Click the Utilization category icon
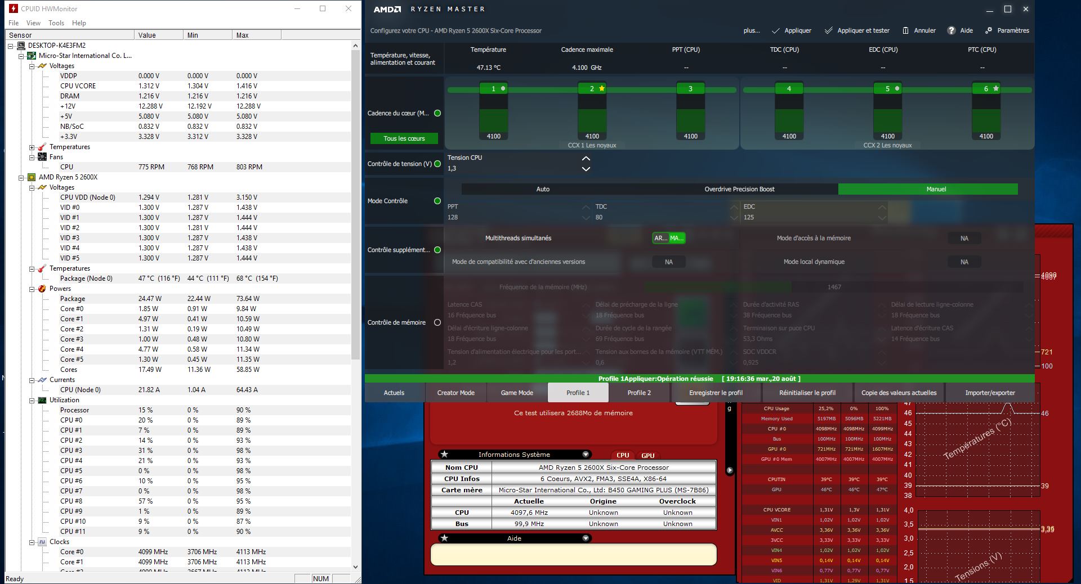This screenshot has width=1081, height=584. pyautogui.click(x=42, y=400)
